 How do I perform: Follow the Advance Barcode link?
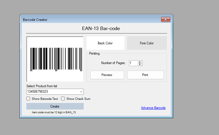click(153, 108)
